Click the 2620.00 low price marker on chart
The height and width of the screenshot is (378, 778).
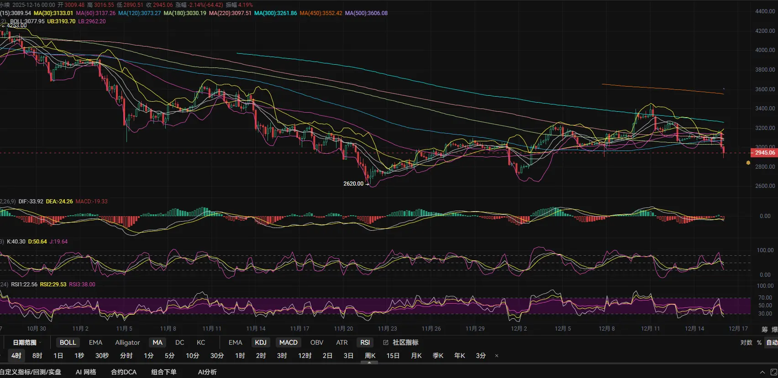click(354, 184)
